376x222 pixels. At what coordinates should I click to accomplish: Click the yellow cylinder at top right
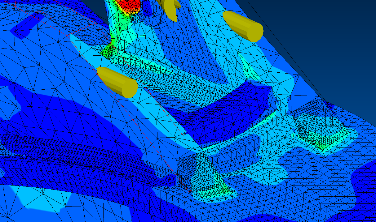pos(243,26)
